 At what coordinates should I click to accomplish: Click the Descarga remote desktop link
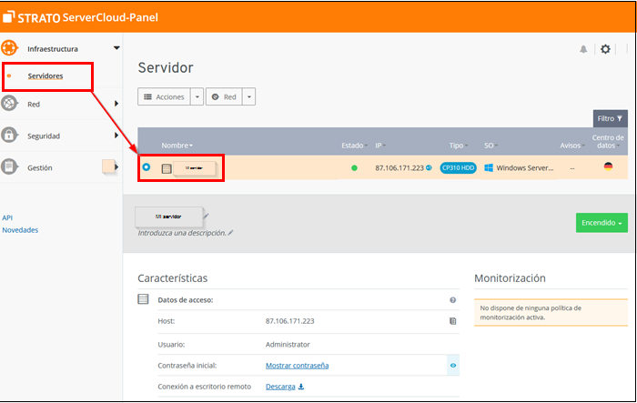(280, 387)
